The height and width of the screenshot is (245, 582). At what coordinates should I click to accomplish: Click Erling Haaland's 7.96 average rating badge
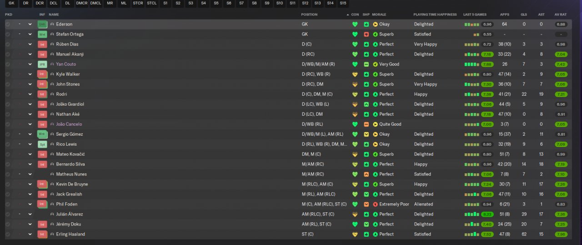pos(561,234)
